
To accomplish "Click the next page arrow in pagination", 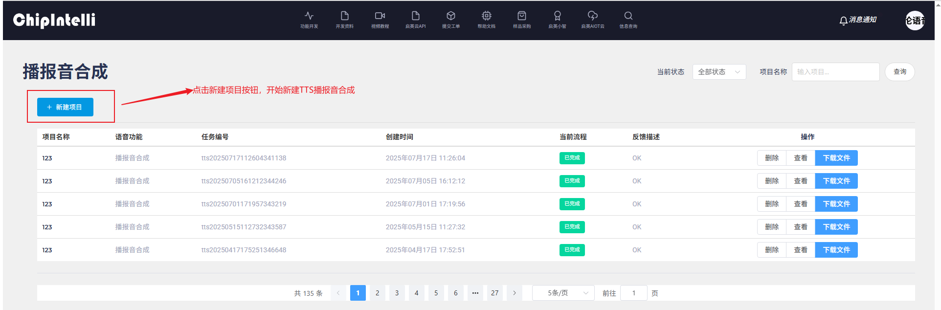I will point(515,293).
